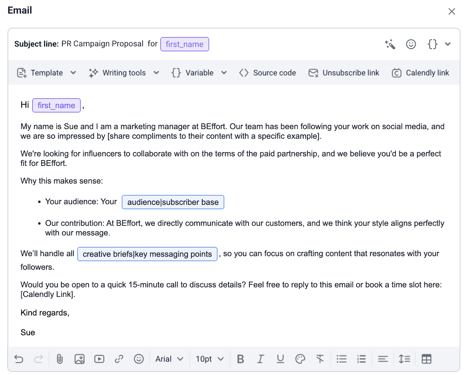
Task: Click the signature text 'Sue'
Action: click(28, 333)
